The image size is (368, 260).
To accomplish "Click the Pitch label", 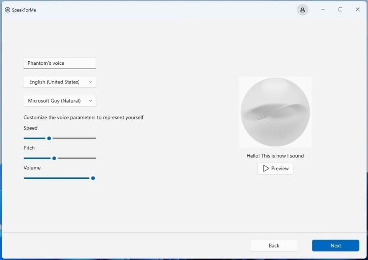I will click(x=29, y=148).
